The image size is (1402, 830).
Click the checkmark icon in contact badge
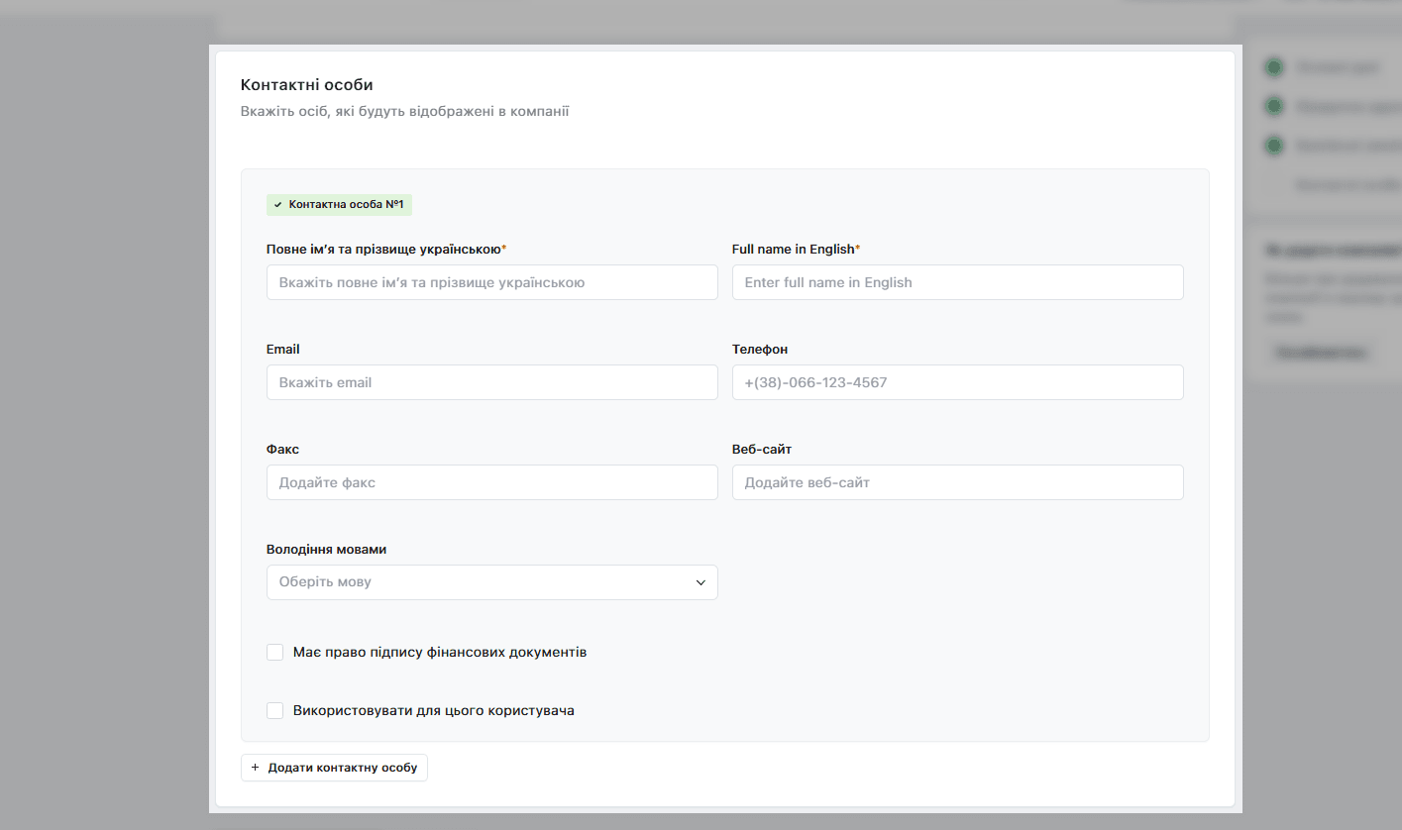point(278,205)
